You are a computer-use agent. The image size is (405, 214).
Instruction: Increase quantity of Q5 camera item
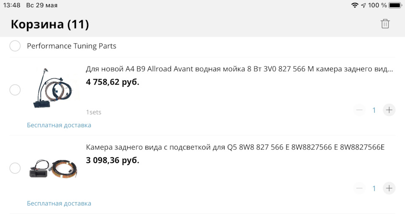pyautogui.click(x=389, y=188)
